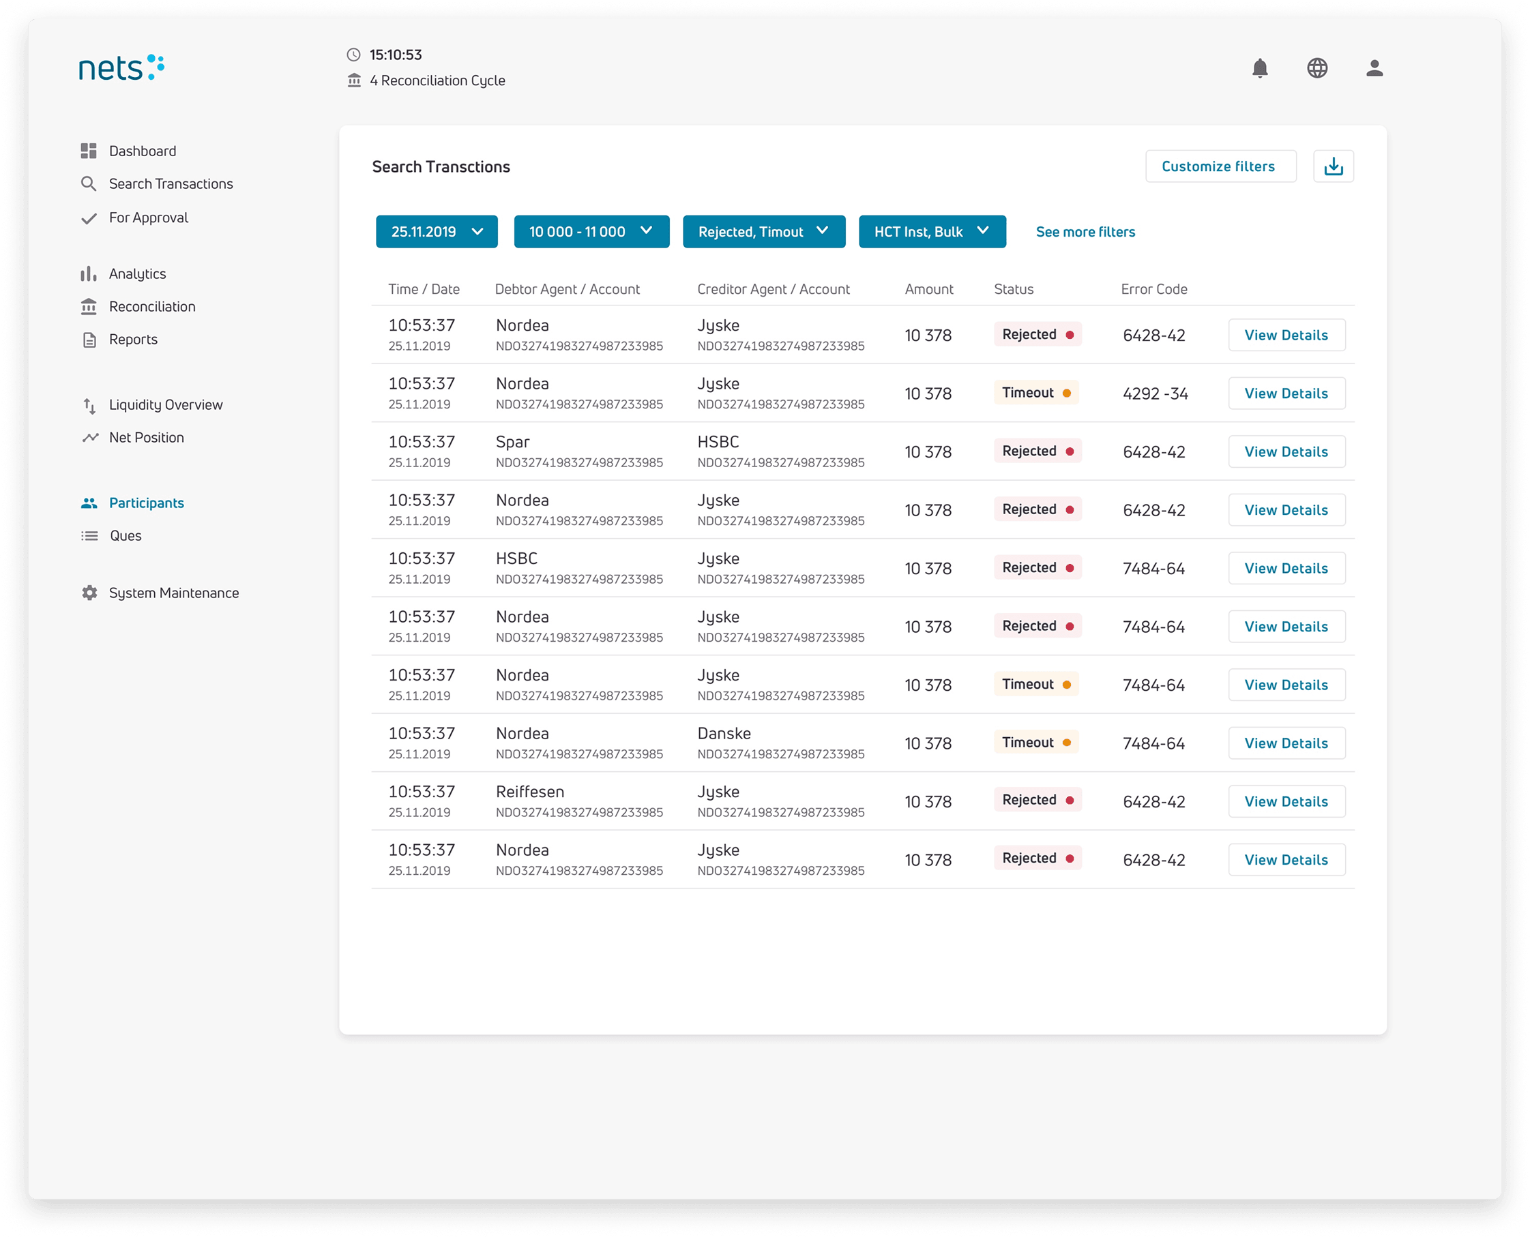This screenshot has width=1530, height=1237.
Task: Open System Maintenance menu item
Action: [174, 593]
